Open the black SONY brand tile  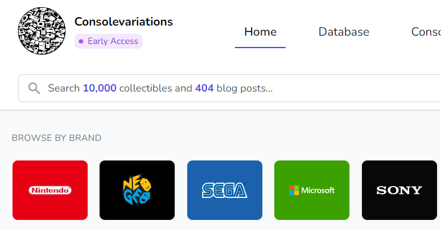point(399,190)
